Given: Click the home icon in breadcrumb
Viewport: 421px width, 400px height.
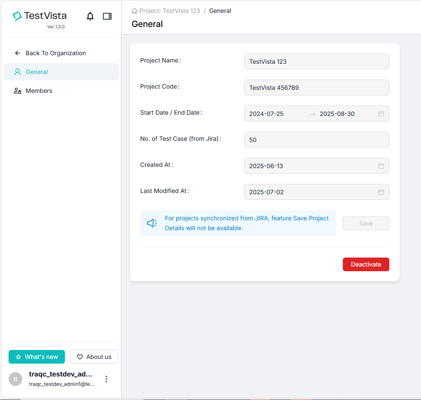Looking at the screenshot, I should tap(135, 11).
